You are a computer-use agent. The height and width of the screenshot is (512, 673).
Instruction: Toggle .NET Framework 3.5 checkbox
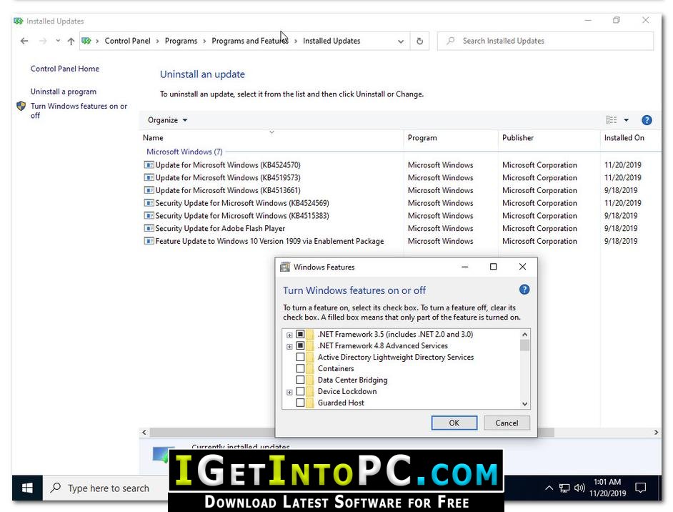coord(301,334)
